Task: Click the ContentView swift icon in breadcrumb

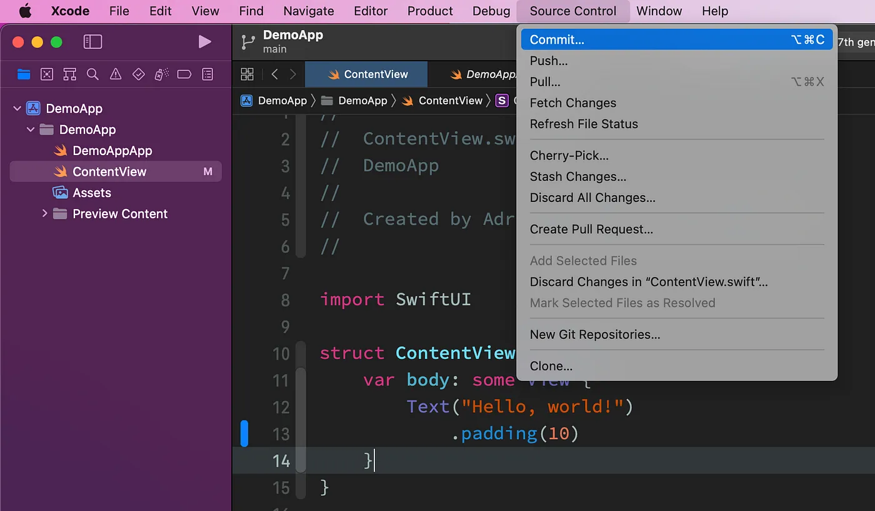Action: click(407, 101)
